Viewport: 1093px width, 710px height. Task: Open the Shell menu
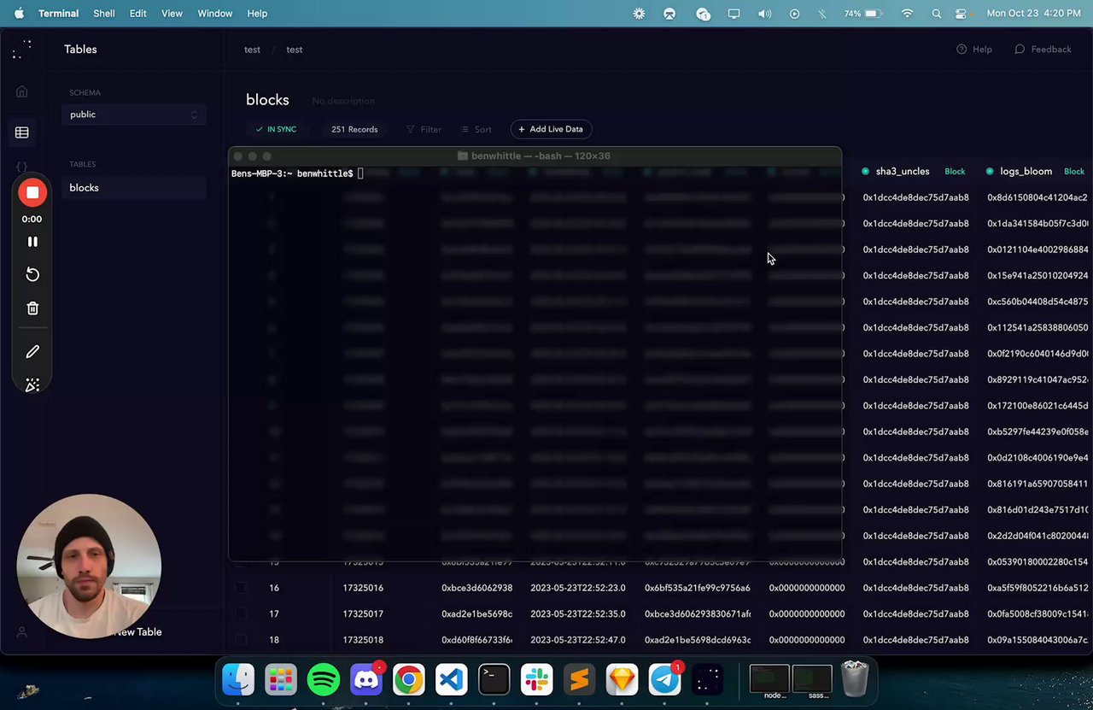pyautogui.click(x=104, y=14)
